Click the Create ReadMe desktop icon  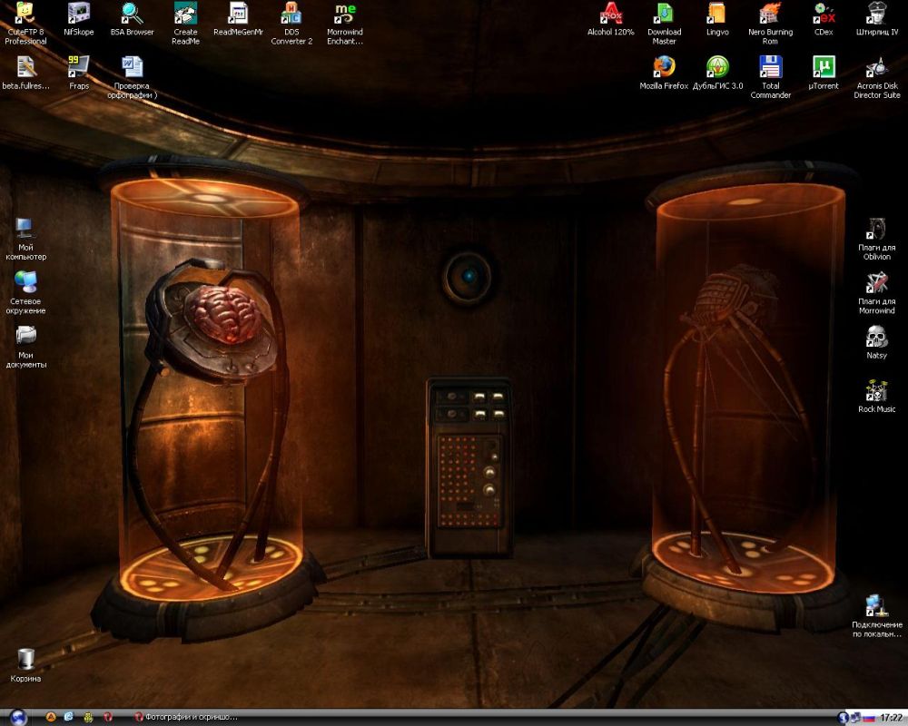[x=185, y=24]
